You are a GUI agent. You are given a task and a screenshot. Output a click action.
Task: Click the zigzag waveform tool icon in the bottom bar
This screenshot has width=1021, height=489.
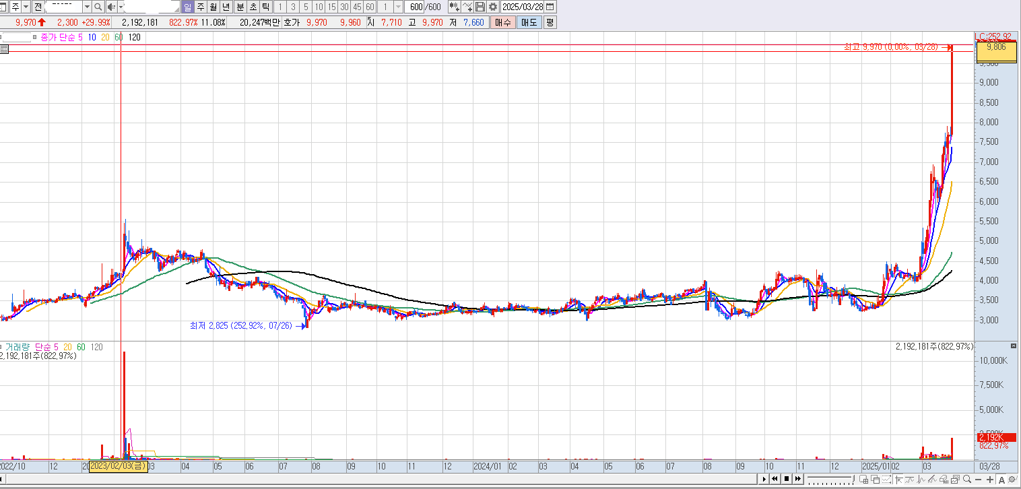point(921,479)
